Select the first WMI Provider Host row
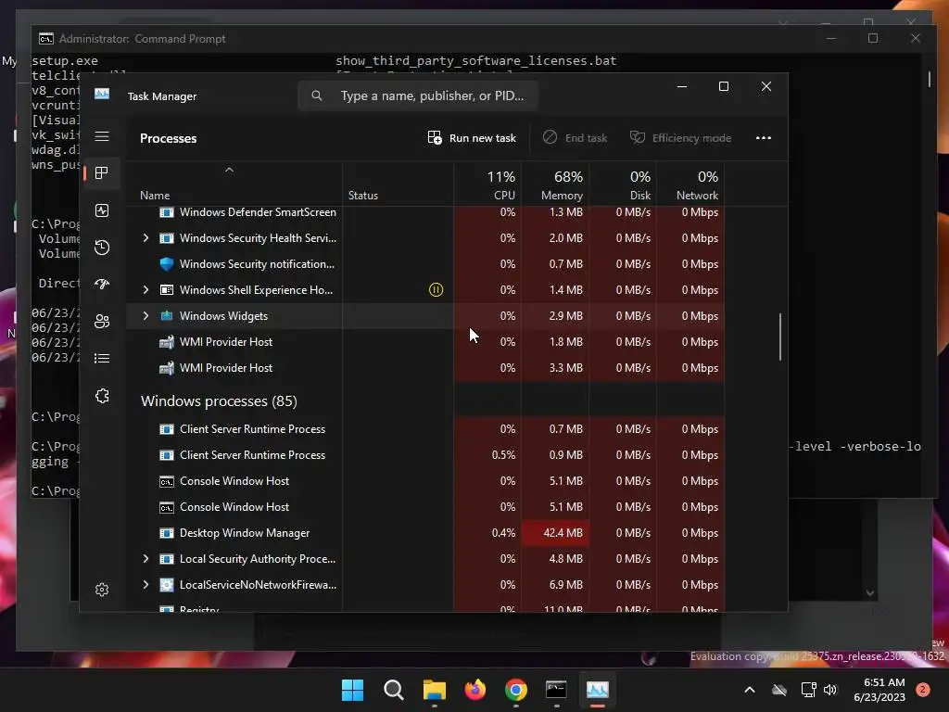Viewport: 949px width, 712px height. click(425, 342)
